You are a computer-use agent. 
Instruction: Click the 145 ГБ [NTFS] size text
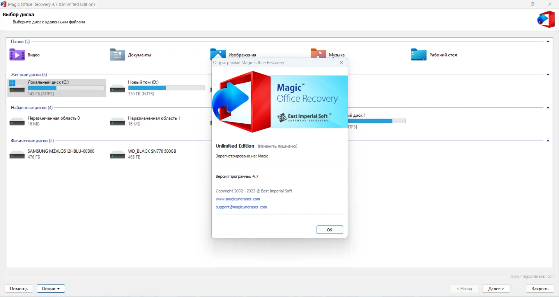click(x=41, y=94)
